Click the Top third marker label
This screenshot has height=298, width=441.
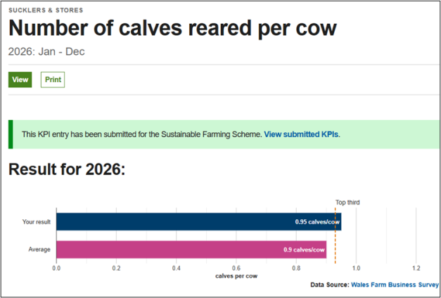pyautogui.click(x=347, y=202)
